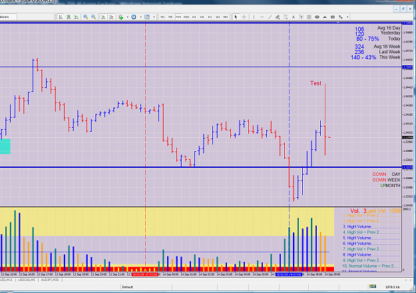This screenshot has height=293, width=416.
Task: Click the cyan rectangle on the chart
Action: tap(5, 146)
